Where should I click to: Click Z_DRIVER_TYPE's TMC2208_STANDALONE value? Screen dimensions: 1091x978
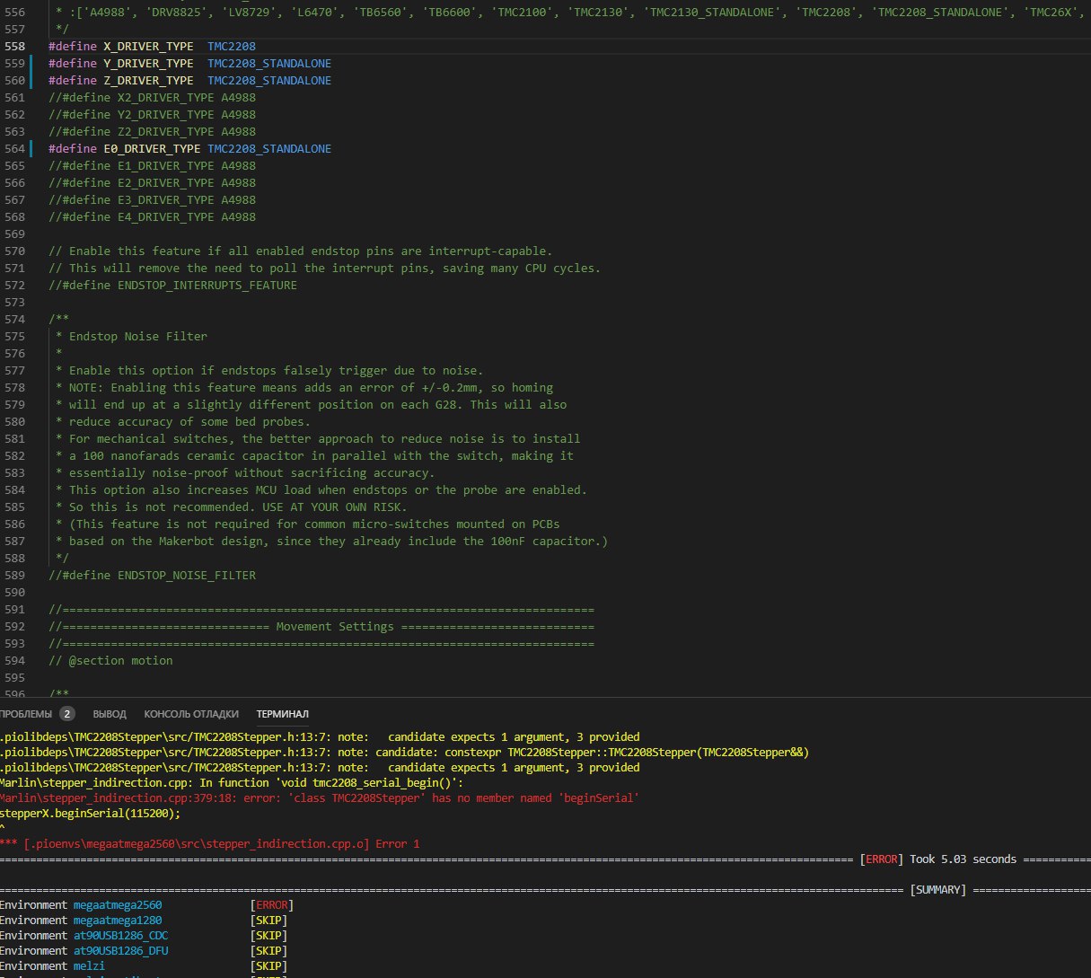coord(268,81)
